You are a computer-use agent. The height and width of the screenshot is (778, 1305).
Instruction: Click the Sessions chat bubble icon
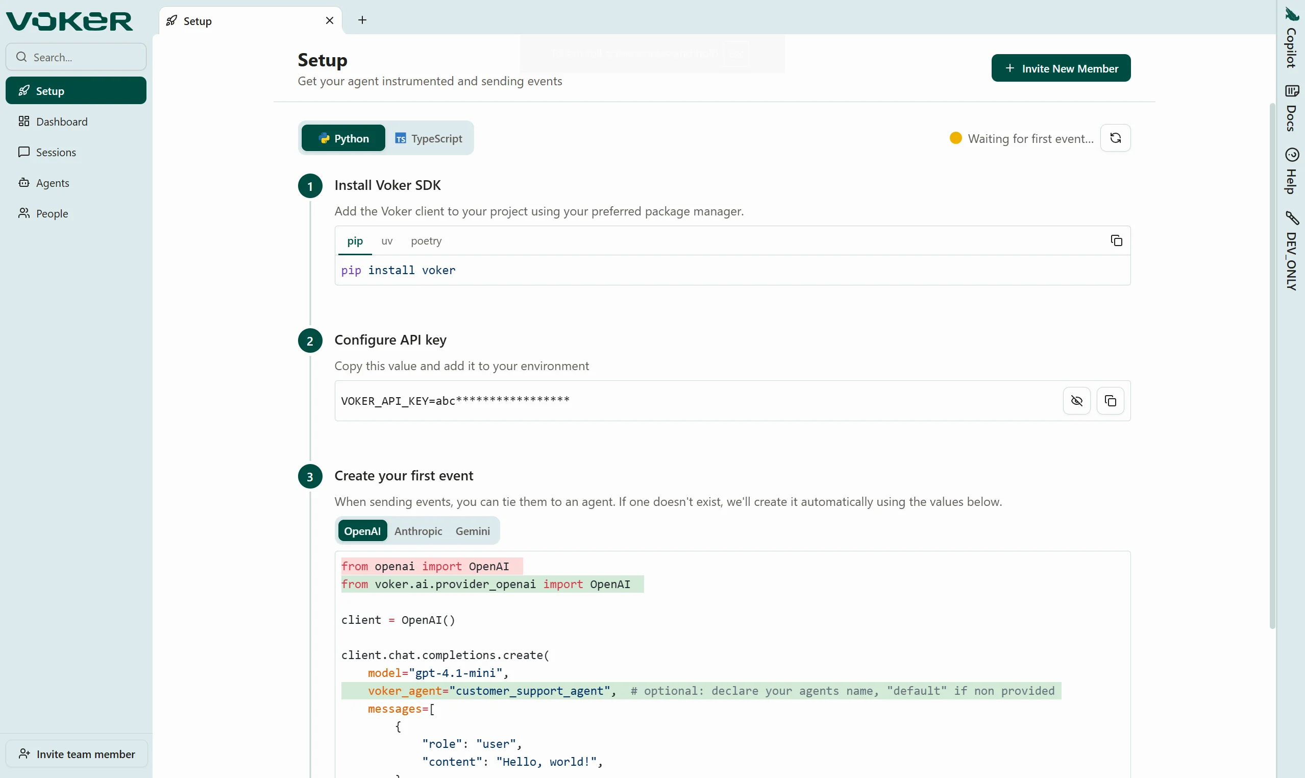[x=23, y=152]
